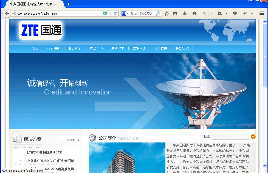Go back using the browser back arrow
The height and width of the screenshot is (173, 268).
[x=7, y=13]
